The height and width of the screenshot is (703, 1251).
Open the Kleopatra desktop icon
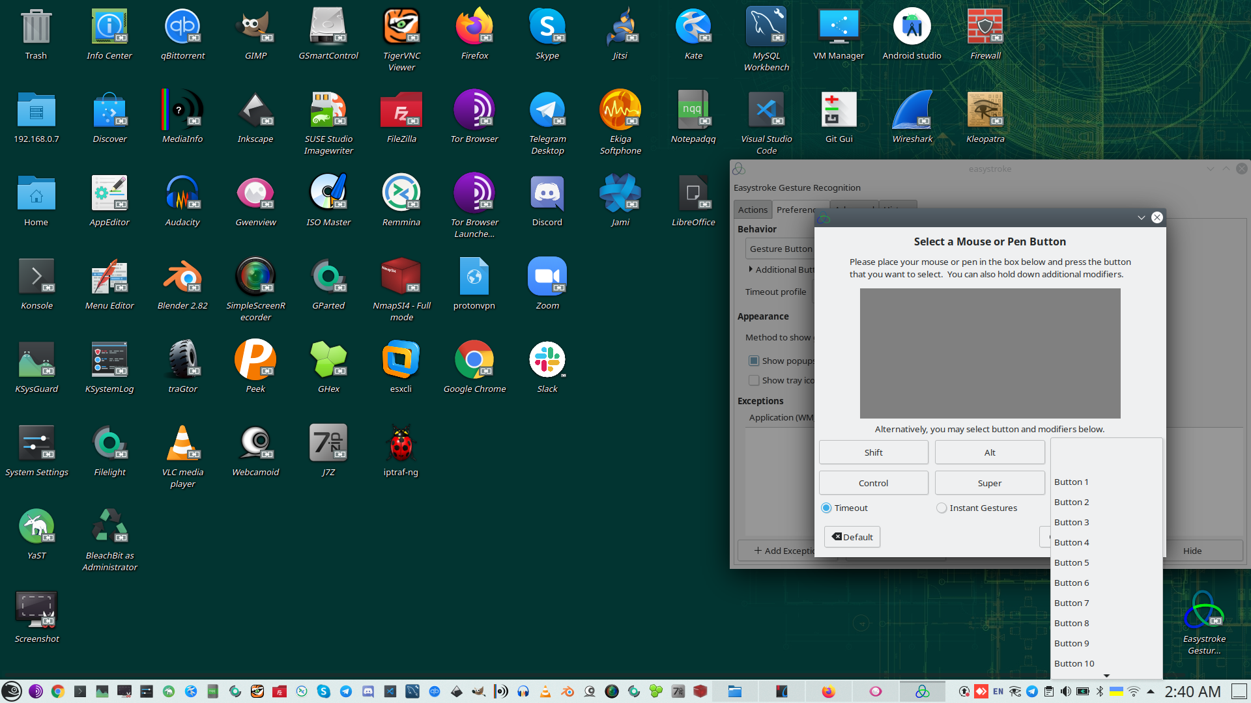point(985,111)
